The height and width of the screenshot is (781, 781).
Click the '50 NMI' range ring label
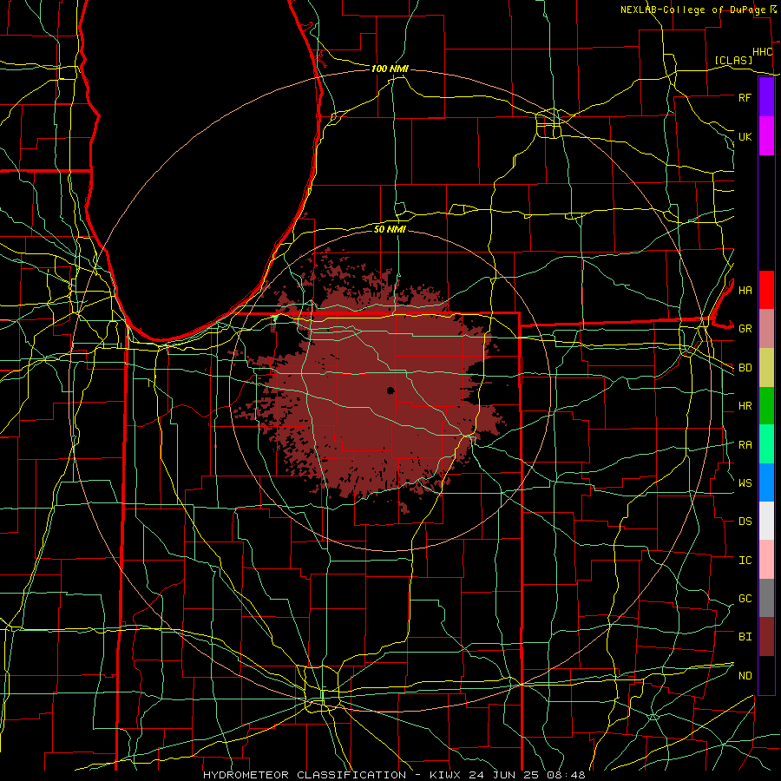tap(390, 229)
